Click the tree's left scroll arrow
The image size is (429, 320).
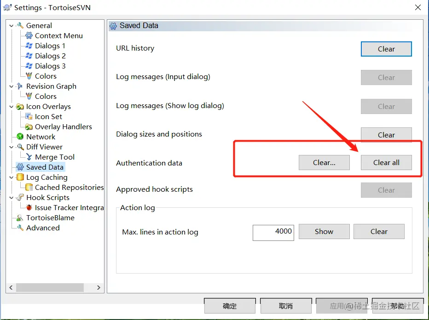11,287
